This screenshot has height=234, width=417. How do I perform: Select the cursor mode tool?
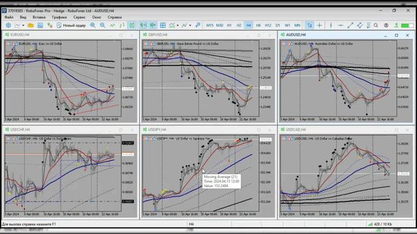pos(309,25)
